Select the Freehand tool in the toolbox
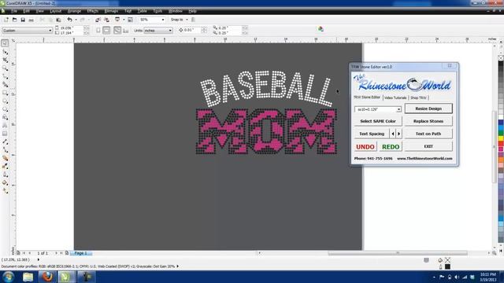The width and height of the screenshot is (504, 283). tap(5, 76)
